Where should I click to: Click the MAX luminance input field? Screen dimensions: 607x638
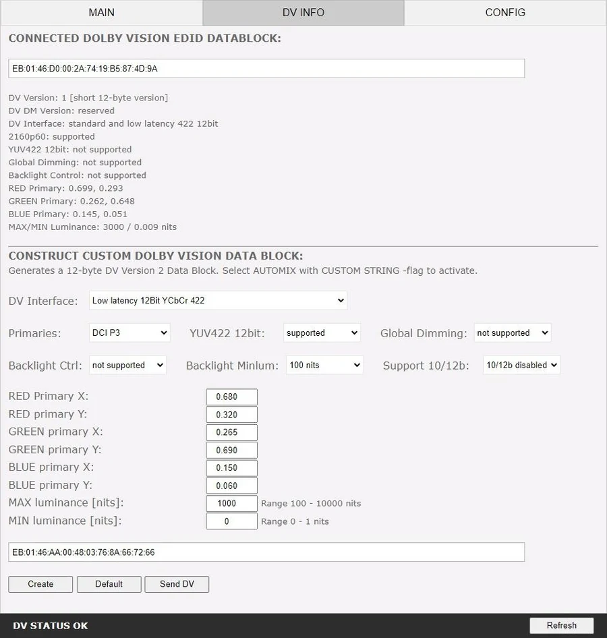pos(231,503)
